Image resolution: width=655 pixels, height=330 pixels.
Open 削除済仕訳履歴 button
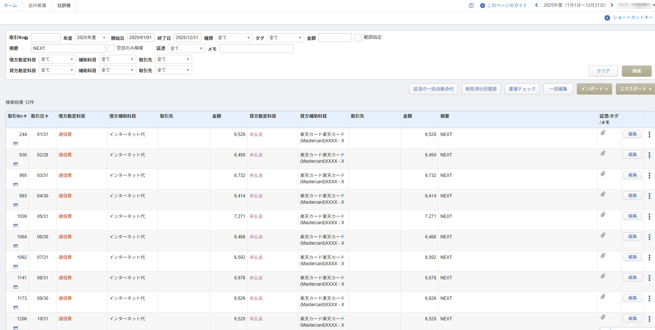pos(481,89)
